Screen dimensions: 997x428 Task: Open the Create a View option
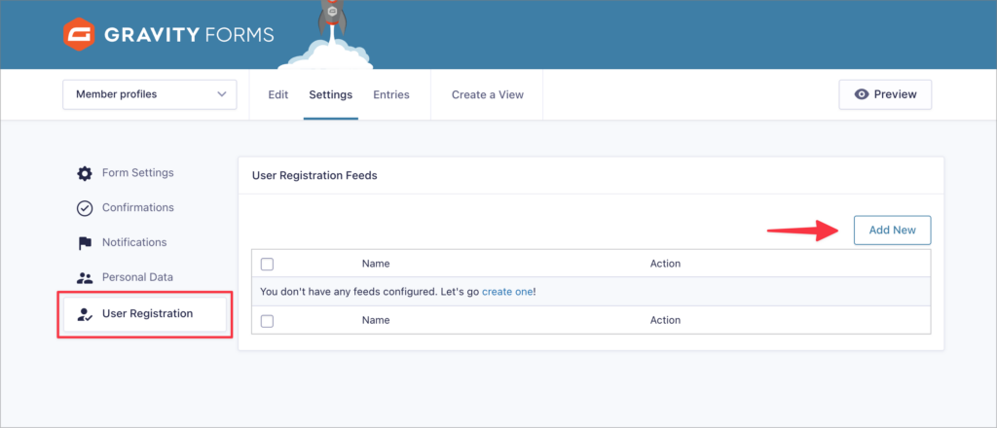pos(487,94)
